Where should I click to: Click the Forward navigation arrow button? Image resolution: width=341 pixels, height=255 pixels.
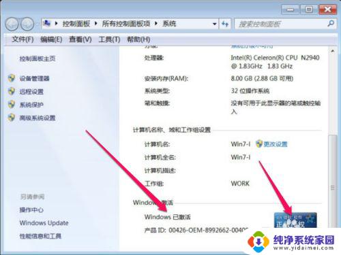27,24
